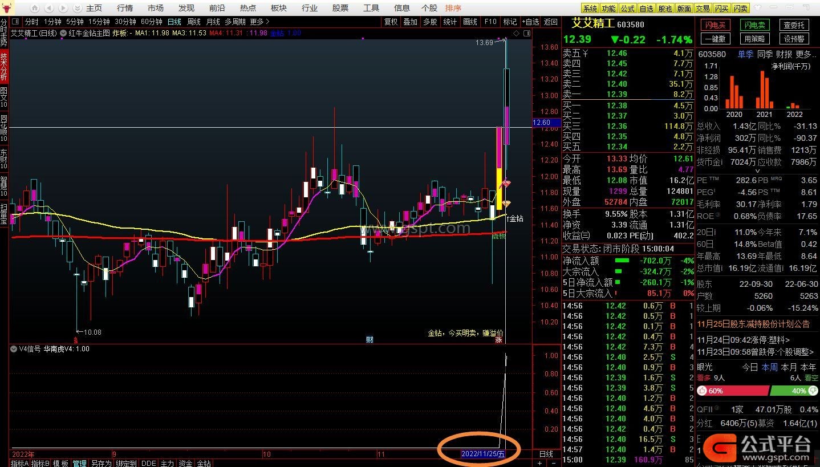Open 分时走势 in left sidebar
The image size is (820, 467).
click(4, 33)
